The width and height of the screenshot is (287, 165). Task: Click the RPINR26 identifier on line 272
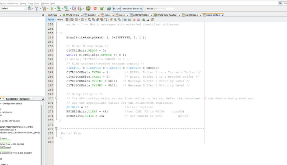click(x=73, y=107)
